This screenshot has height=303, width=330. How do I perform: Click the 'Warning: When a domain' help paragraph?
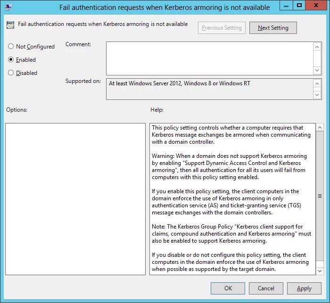pos(229,166)
